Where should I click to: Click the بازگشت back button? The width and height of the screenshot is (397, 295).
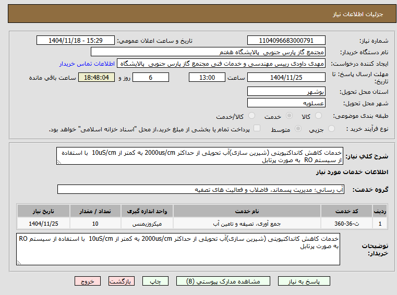[121, 281]
